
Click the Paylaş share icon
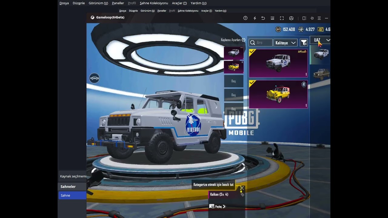[212, 206]
